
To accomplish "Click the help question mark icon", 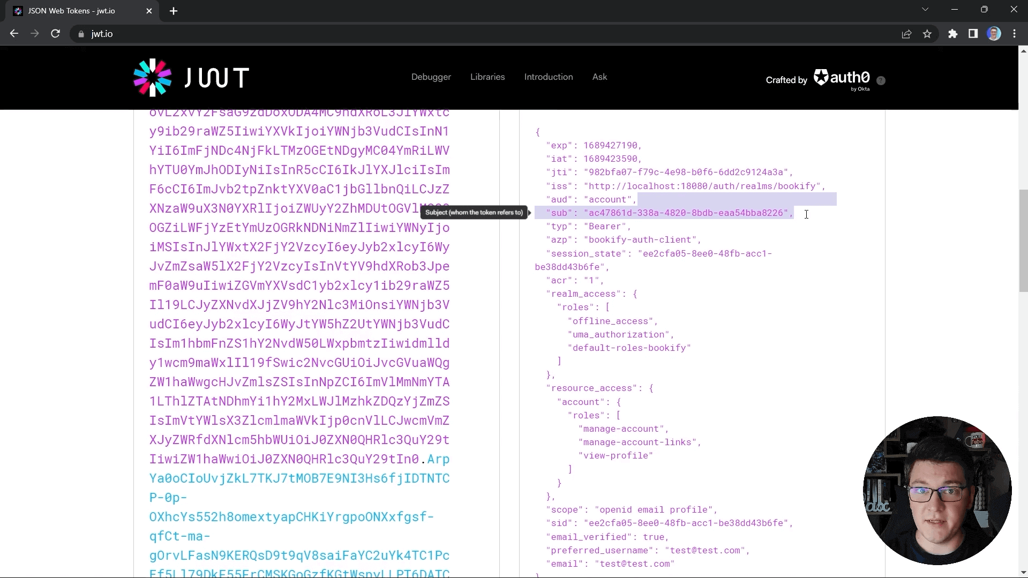I will [881, 80].
